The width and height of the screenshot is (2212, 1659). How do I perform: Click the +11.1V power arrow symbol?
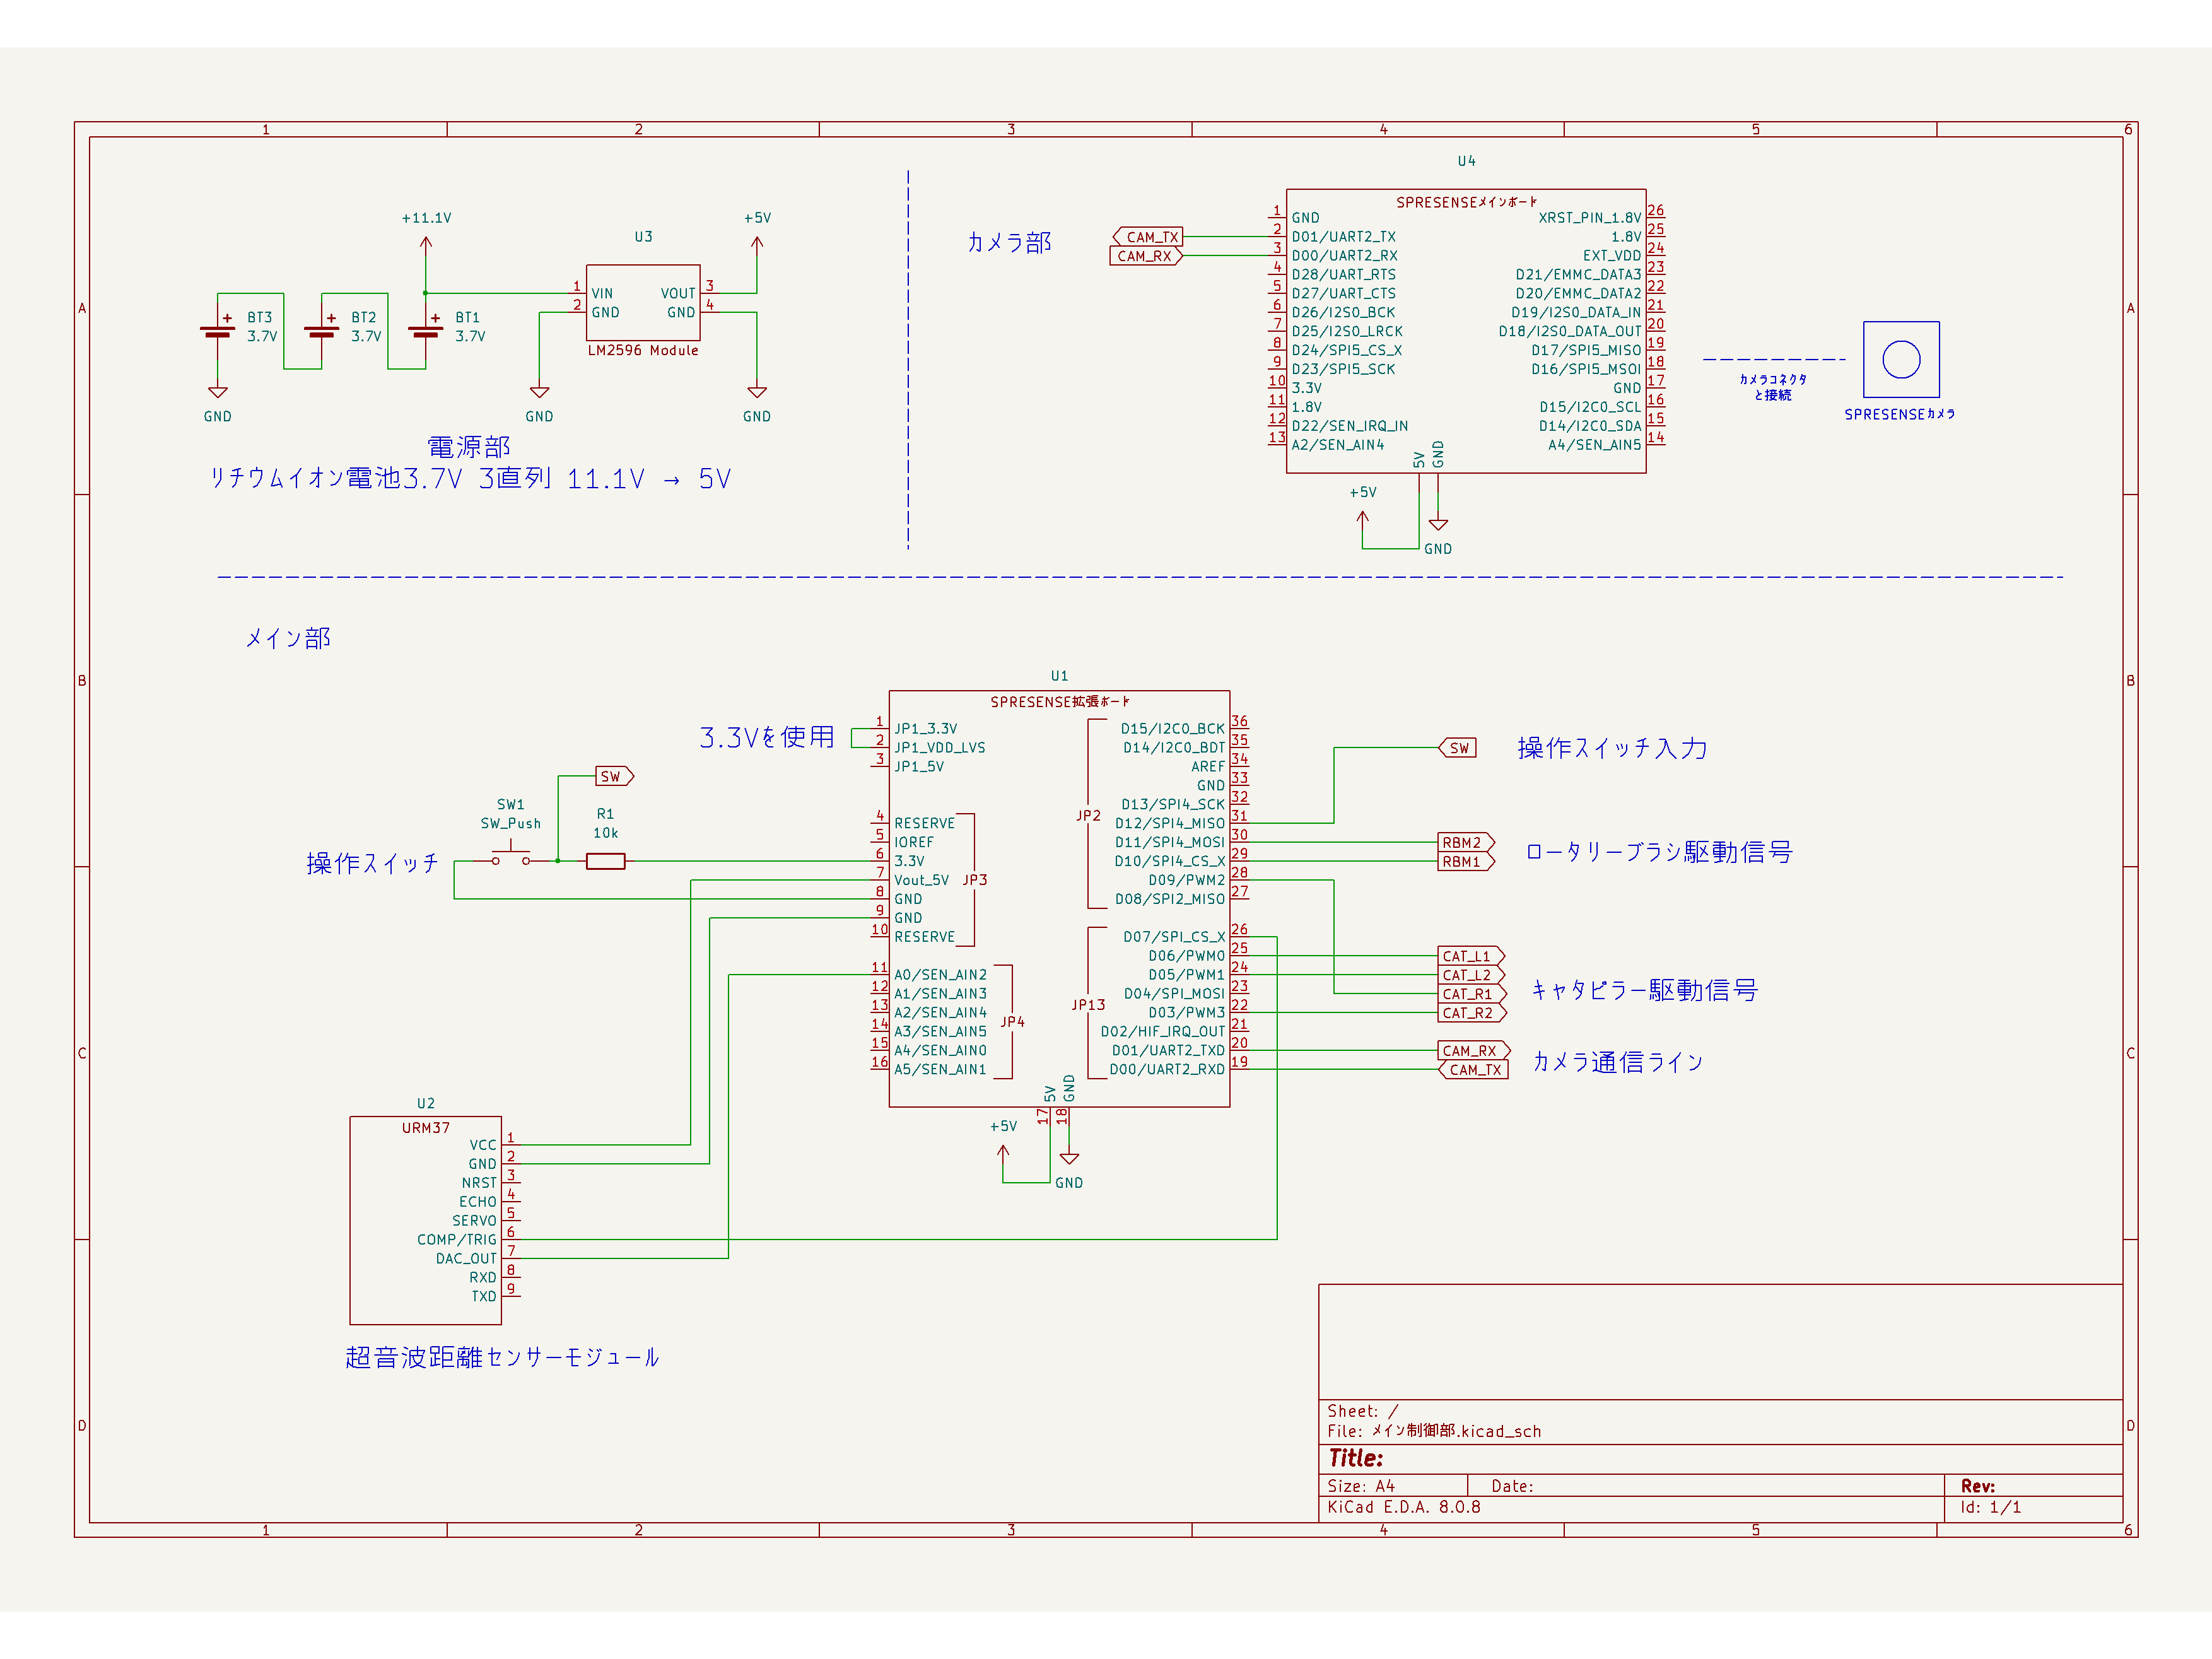pyautogui.click(x=426, y=243)
